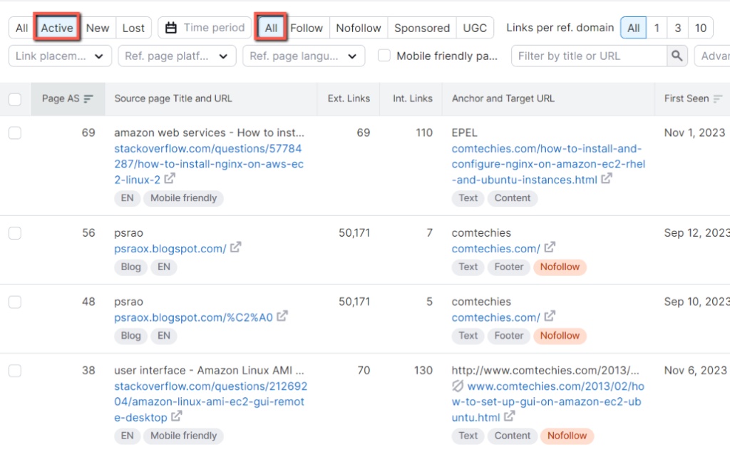The image size is (730, 452).
Task: Open the Ref. page platform dropdown
Action: [176, 56]
